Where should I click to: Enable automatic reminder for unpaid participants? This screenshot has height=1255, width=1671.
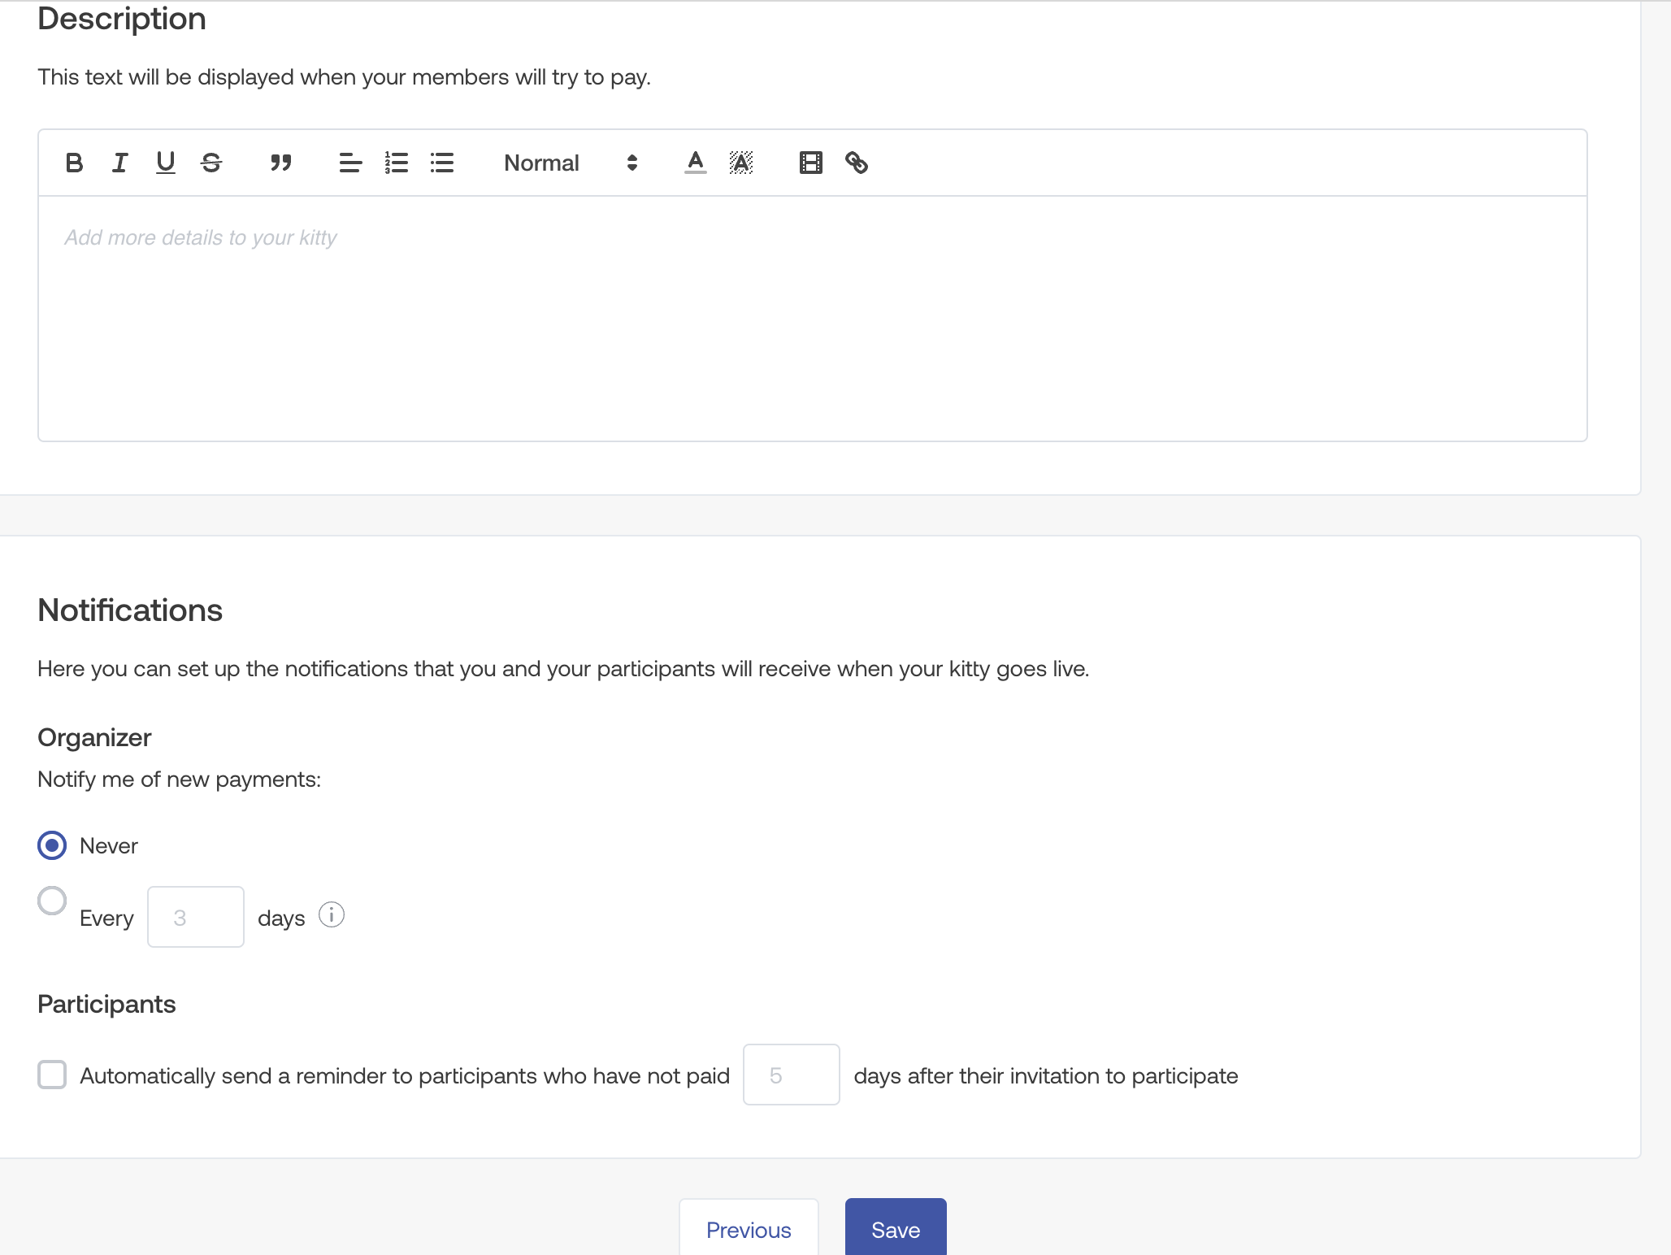point(52,1075)
